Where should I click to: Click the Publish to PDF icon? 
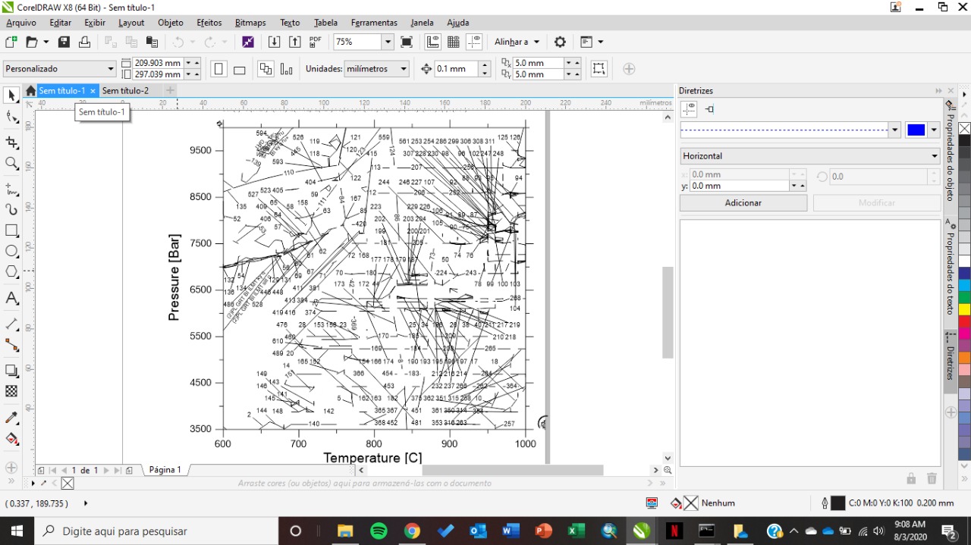tap(316, 42)
